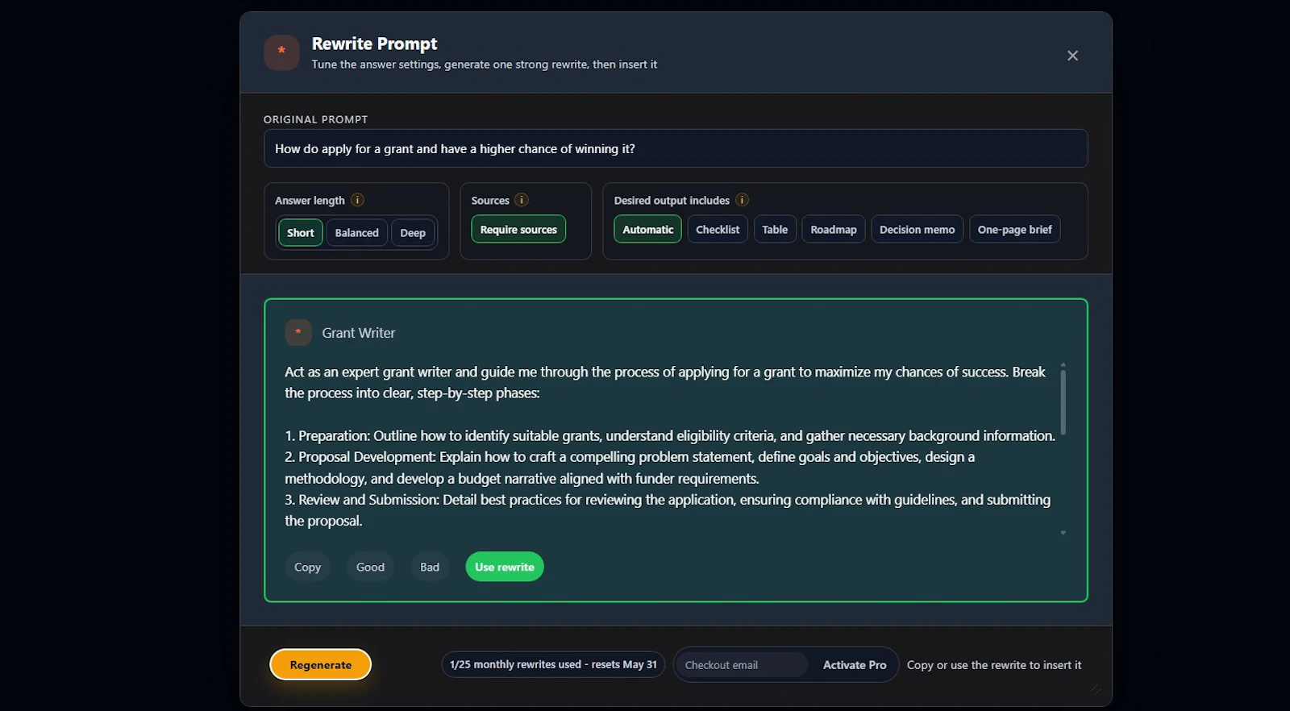Select Automatic output format
The height and width of the screenshot is (711, 1290).
[x=647, y=230]
